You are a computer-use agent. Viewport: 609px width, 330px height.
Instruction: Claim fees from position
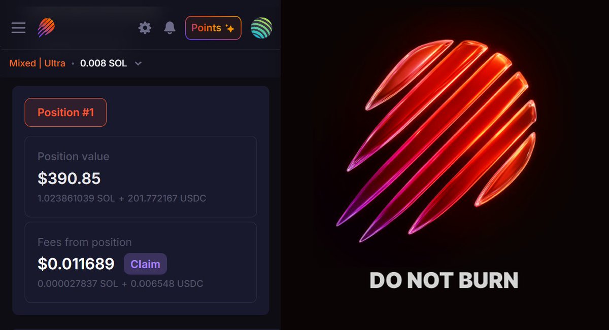tap(145, 264)
